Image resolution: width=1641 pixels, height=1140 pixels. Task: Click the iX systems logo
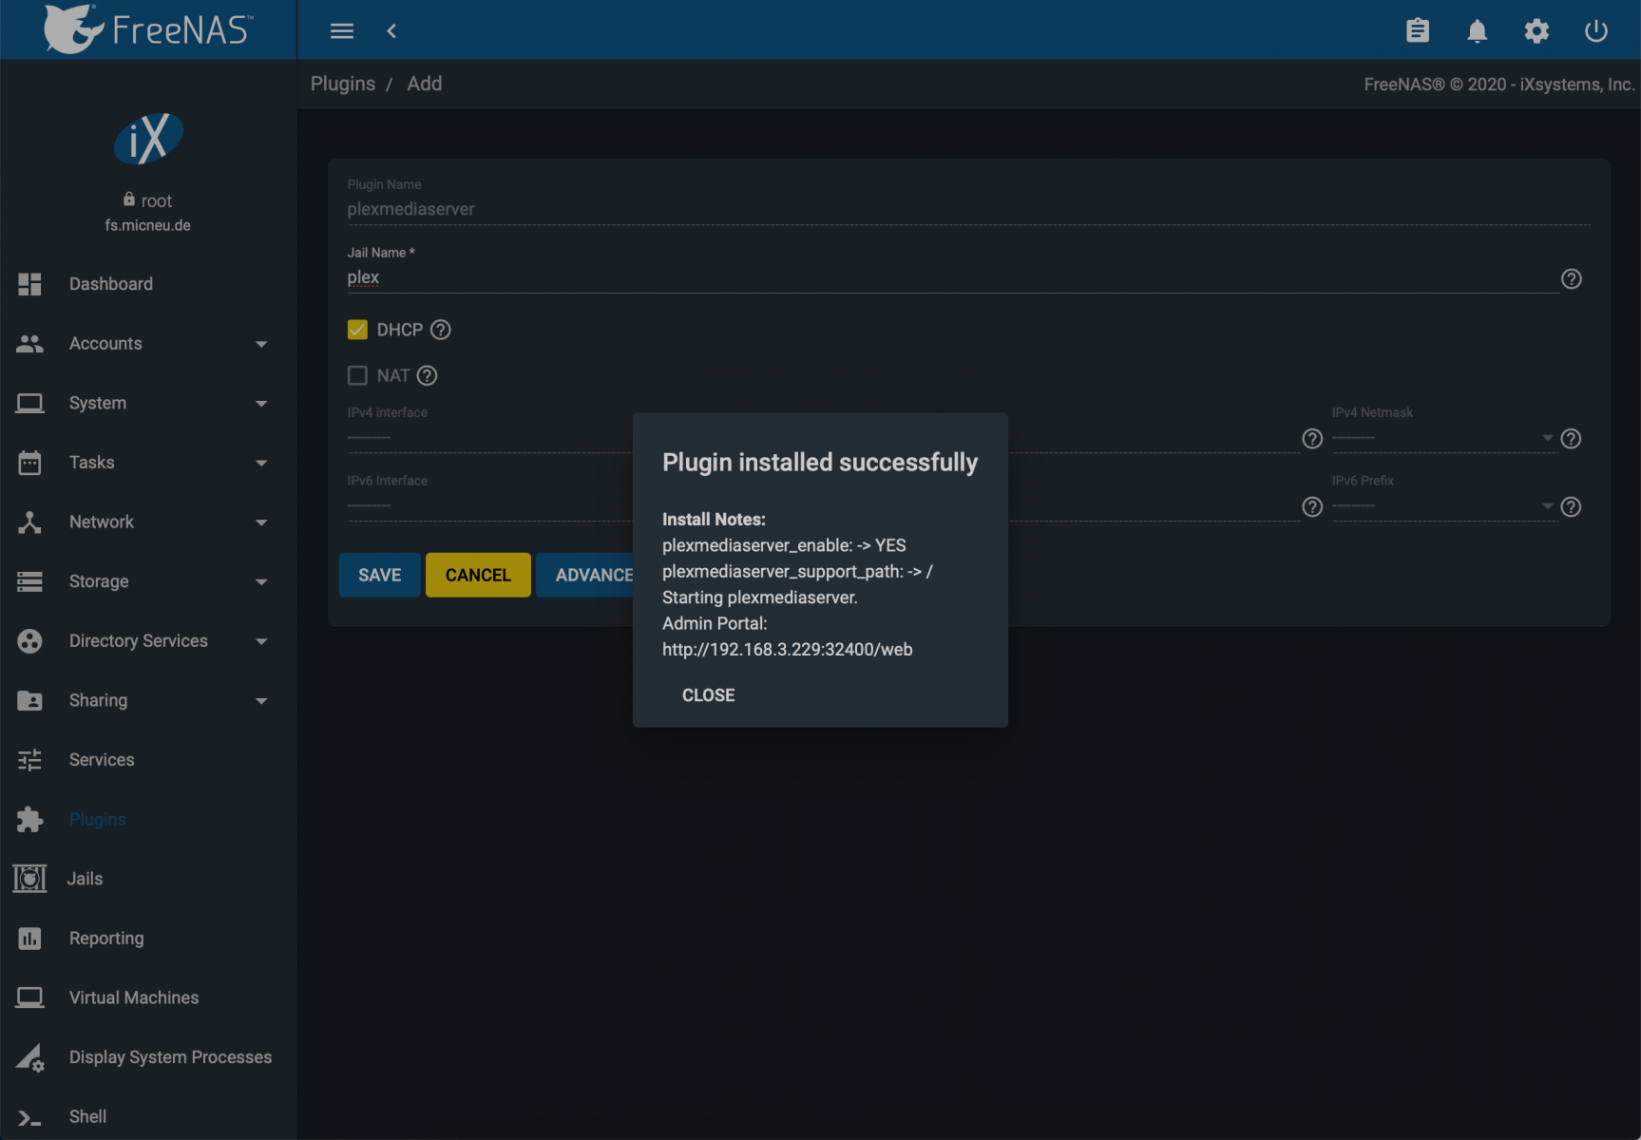[148, 139]
